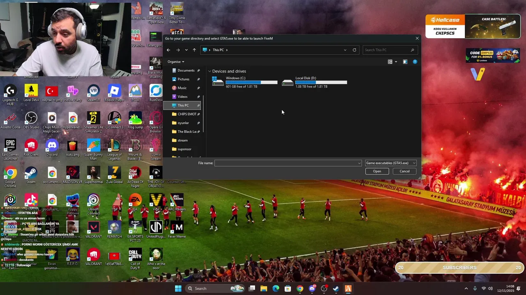Viewport: 526px width, 295px height.
Task: Select the League of Legends icon
Action: click(x=114, y=150)
